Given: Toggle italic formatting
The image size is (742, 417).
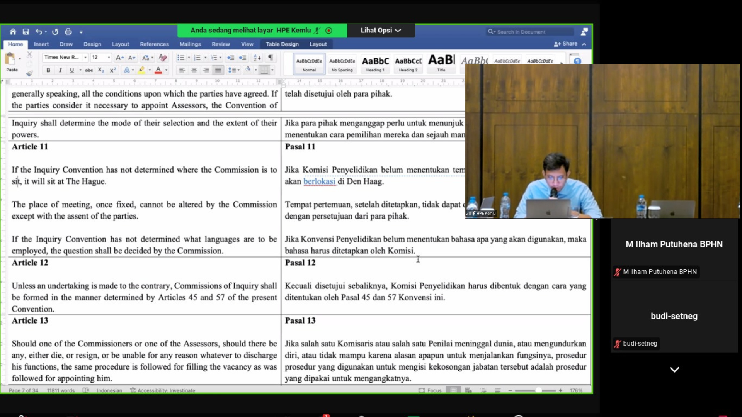Looking at the screenshot, I should 60,70.
